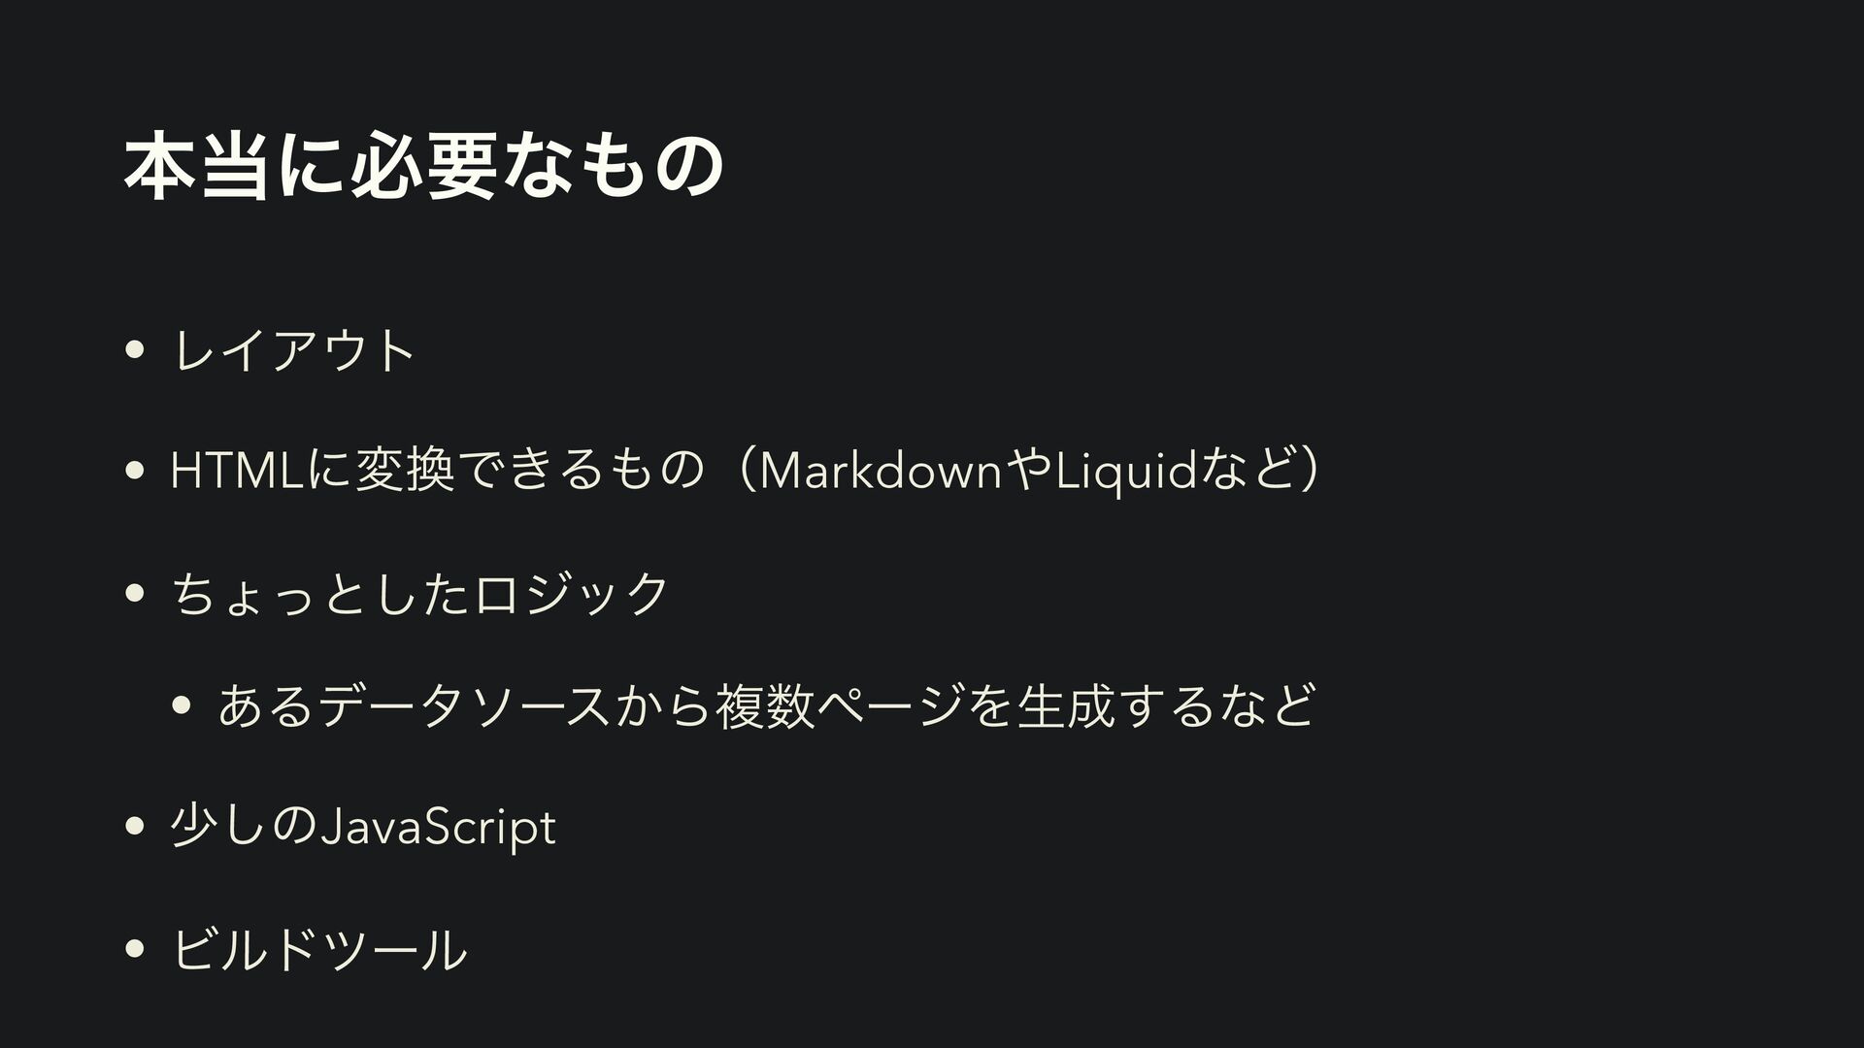Click 少しの text before JavaScript
The width and height of the screenshot is (1864, 1048).
tap(243, 827)
